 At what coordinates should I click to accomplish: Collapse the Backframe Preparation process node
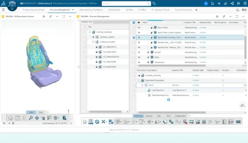tap(139, 80)
